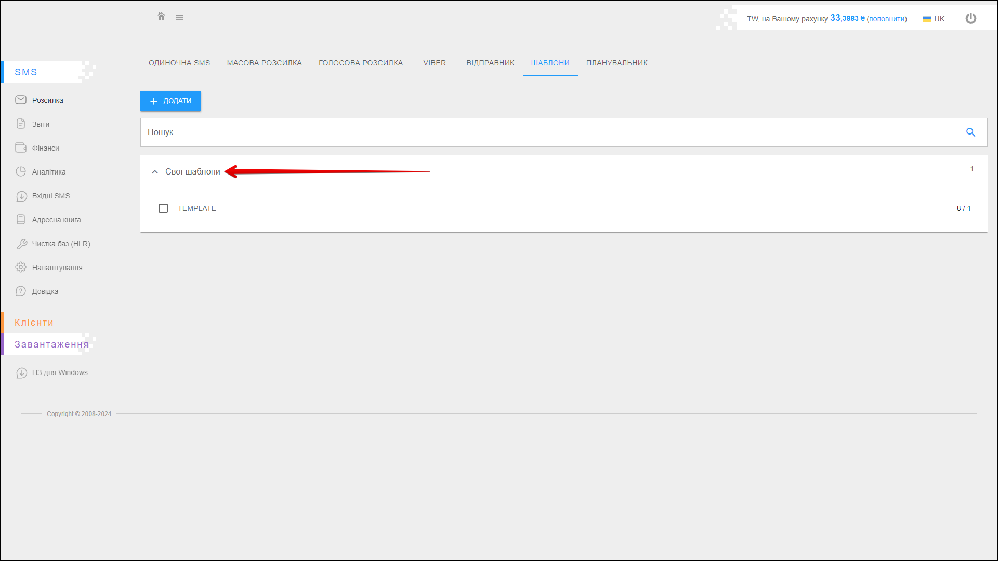This screenshot has height=561, width=998.
Task: Open Фінанси wallet icon in sidebar
Action: [x=21, y=148]
